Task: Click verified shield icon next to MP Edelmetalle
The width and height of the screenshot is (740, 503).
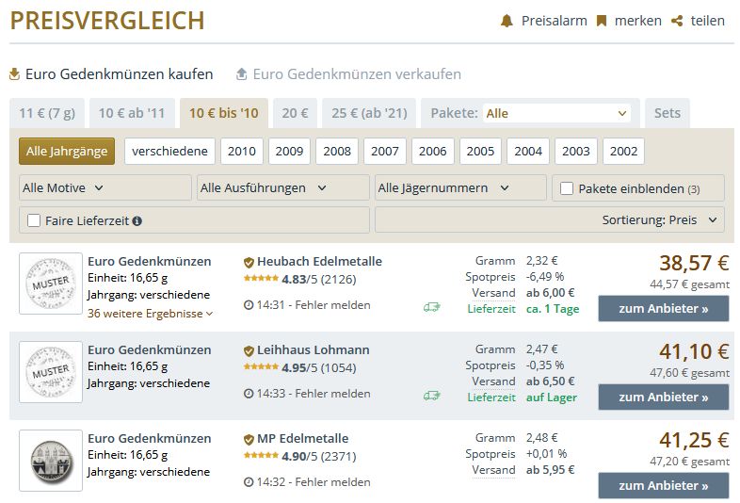Action: [x=249, y=439]
